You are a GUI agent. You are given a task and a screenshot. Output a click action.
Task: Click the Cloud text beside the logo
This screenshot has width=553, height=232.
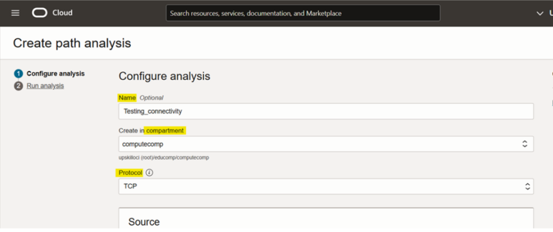coord(62,13)
